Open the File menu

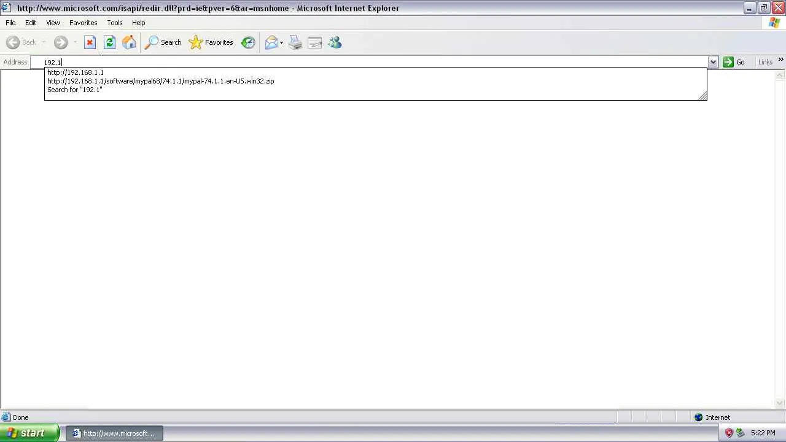pos(10,23)
